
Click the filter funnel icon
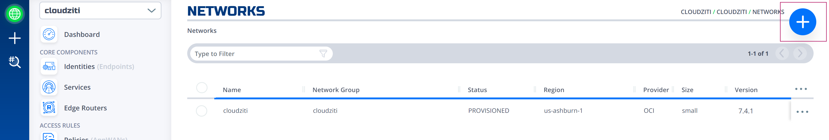pos(323,54)
